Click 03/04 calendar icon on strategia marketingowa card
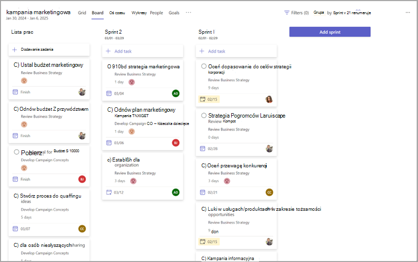This screenshot has width=418, height=262. click(x=109, y=94)
